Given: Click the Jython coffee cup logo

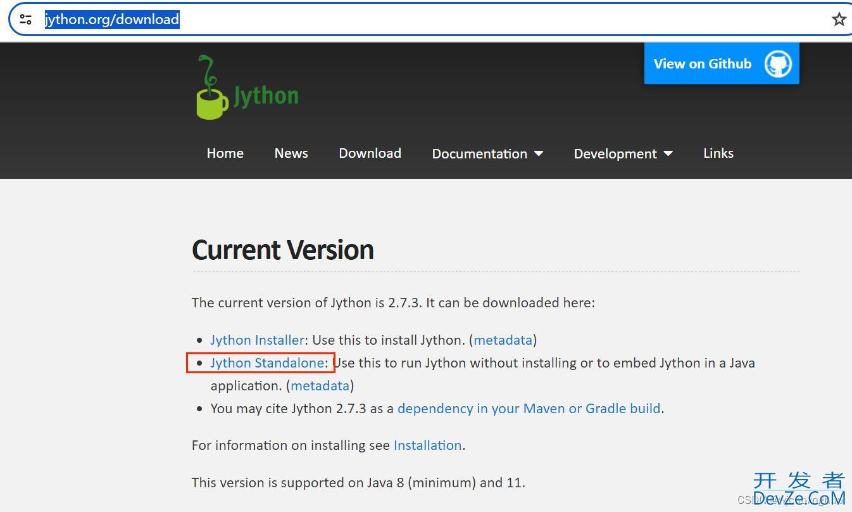Looking at the screenshot, I should pos(212,89).
